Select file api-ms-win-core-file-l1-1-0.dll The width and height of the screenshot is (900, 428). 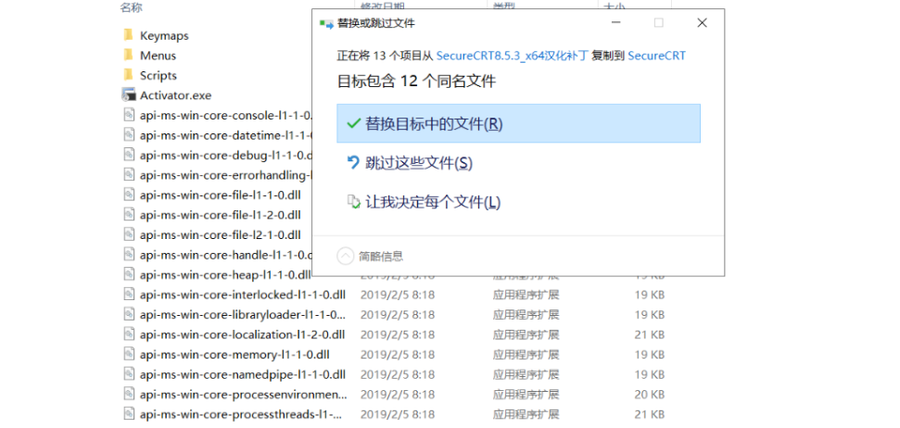click(x=221, y=195)
